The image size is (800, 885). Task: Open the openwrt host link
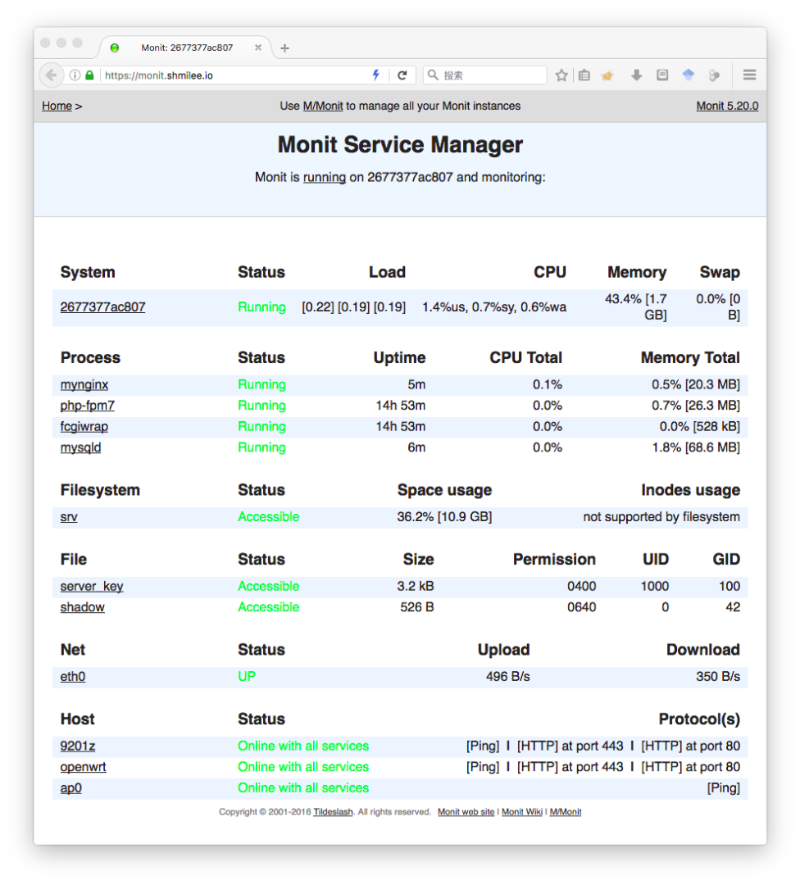click(83, 767)
